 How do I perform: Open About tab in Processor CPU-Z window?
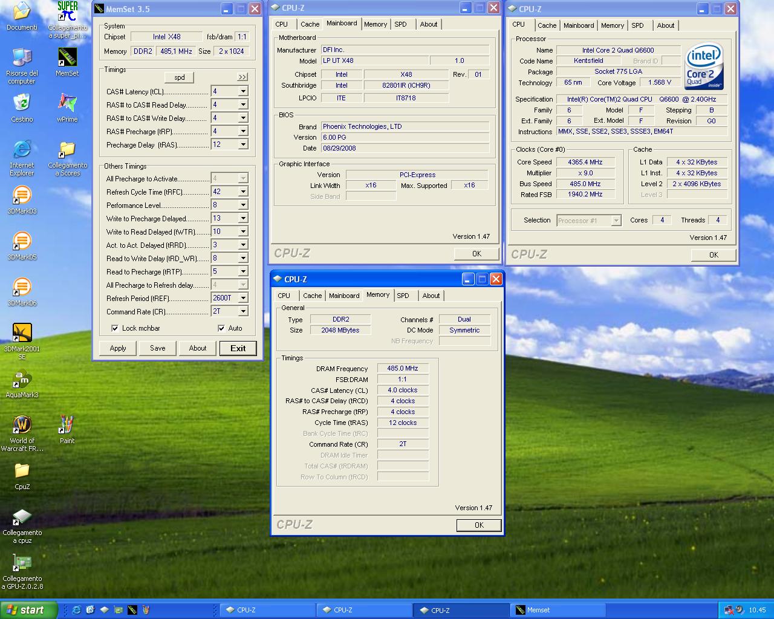point(666,25)
